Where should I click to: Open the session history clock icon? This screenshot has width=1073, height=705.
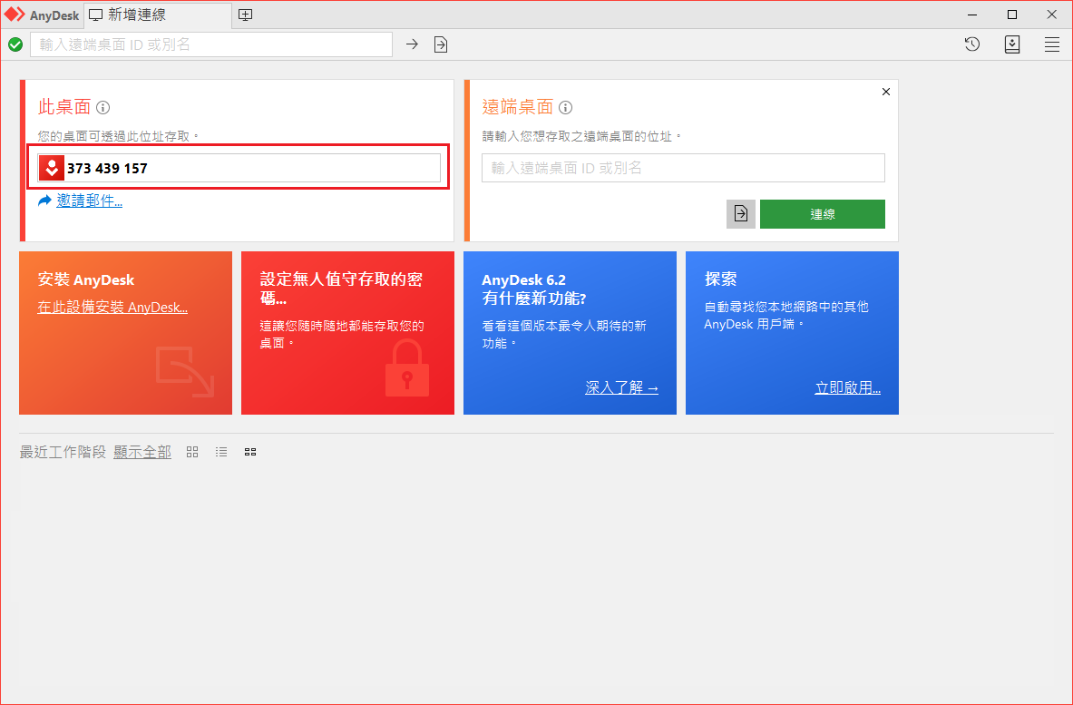[x=971, y=44]
